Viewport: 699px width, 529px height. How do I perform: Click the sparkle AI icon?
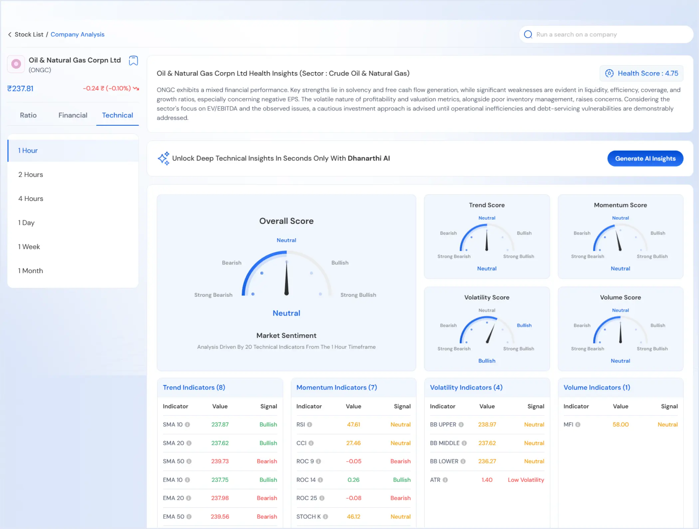(163, 158)
